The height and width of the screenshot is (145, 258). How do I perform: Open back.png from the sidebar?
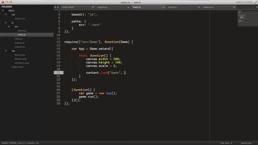[20, 55]
